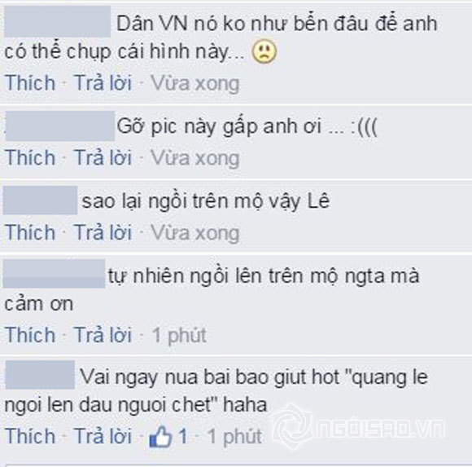The image size is (472, 467).
Task: Open blurred author name on 'Vai ngay nua' comment
Action: click(x=40, y=375)
